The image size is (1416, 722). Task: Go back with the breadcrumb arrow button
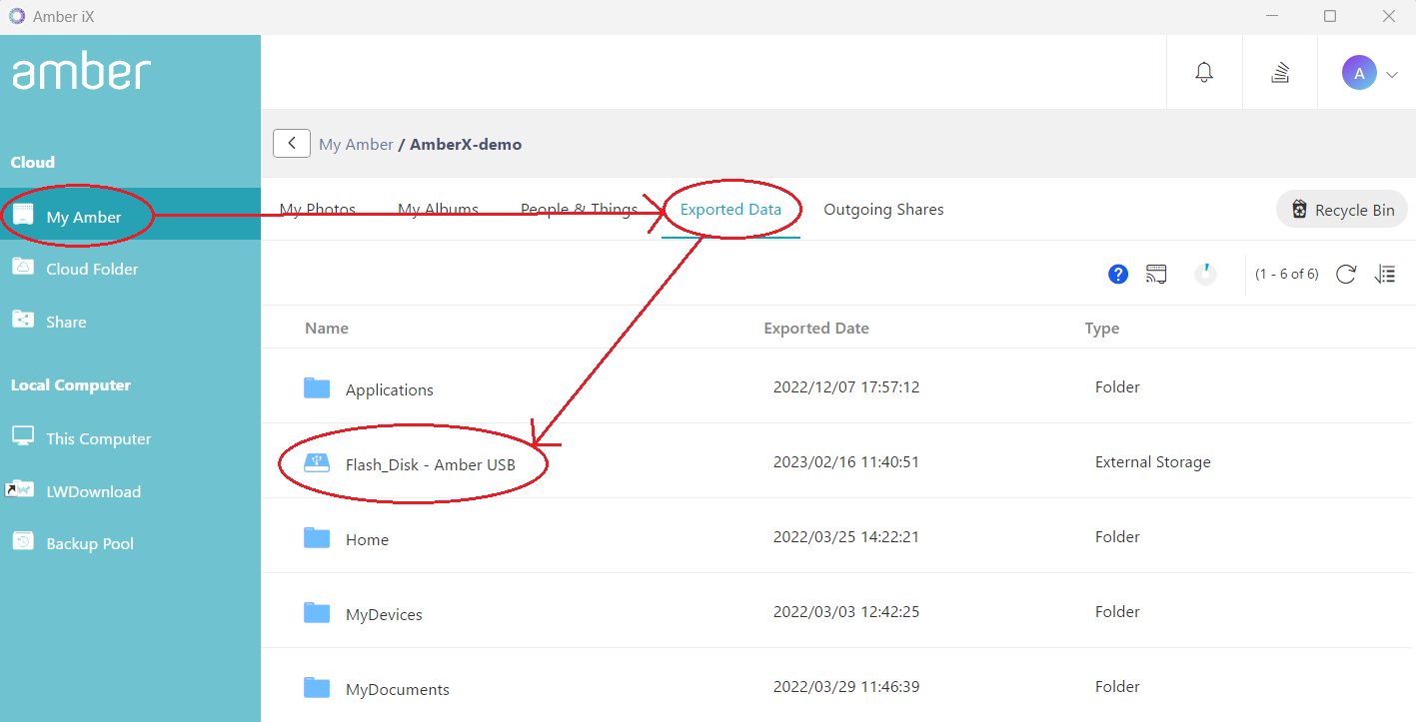click(291, 143)
